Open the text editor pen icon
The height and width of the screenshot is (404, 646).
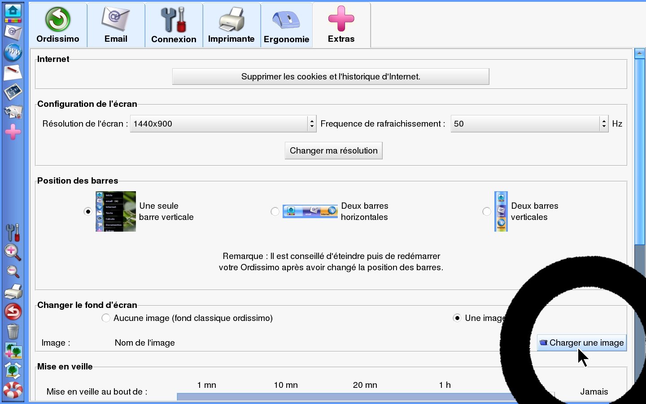click(x=13, y=72)
